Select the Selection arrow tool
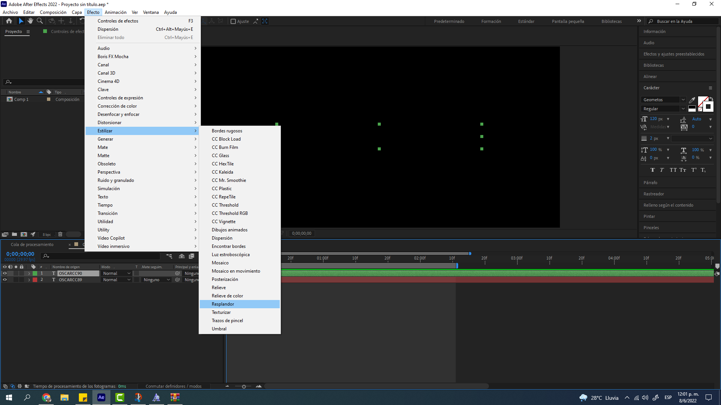 (x=21, y=21)
